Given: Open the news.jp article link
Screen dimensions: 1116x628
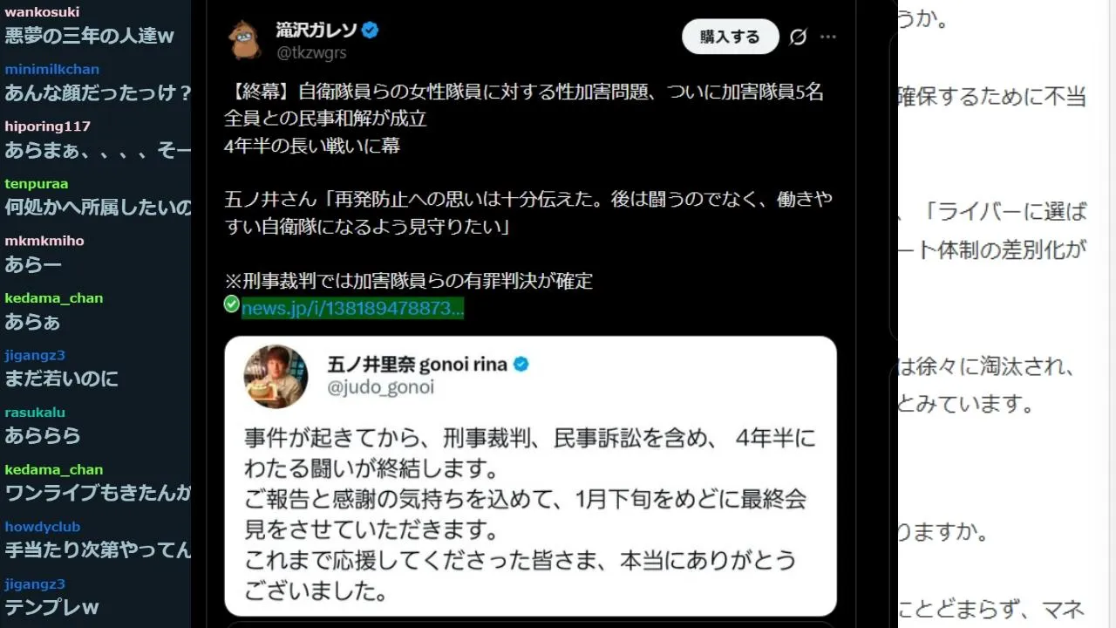Looking at the screenshot, I should tap(352, 308).
